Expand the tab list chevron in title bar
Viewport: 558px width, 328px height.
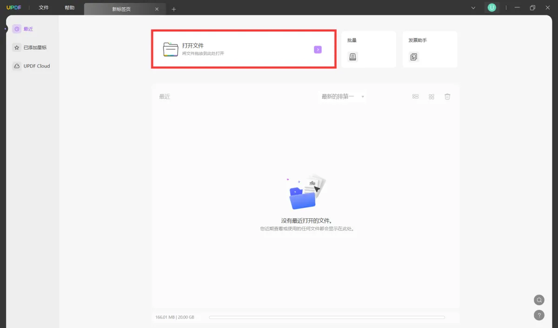point(473,8)
